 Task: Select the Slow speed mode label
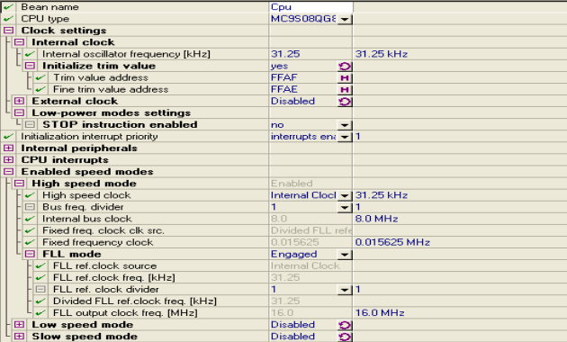click(x=85, y=337)
